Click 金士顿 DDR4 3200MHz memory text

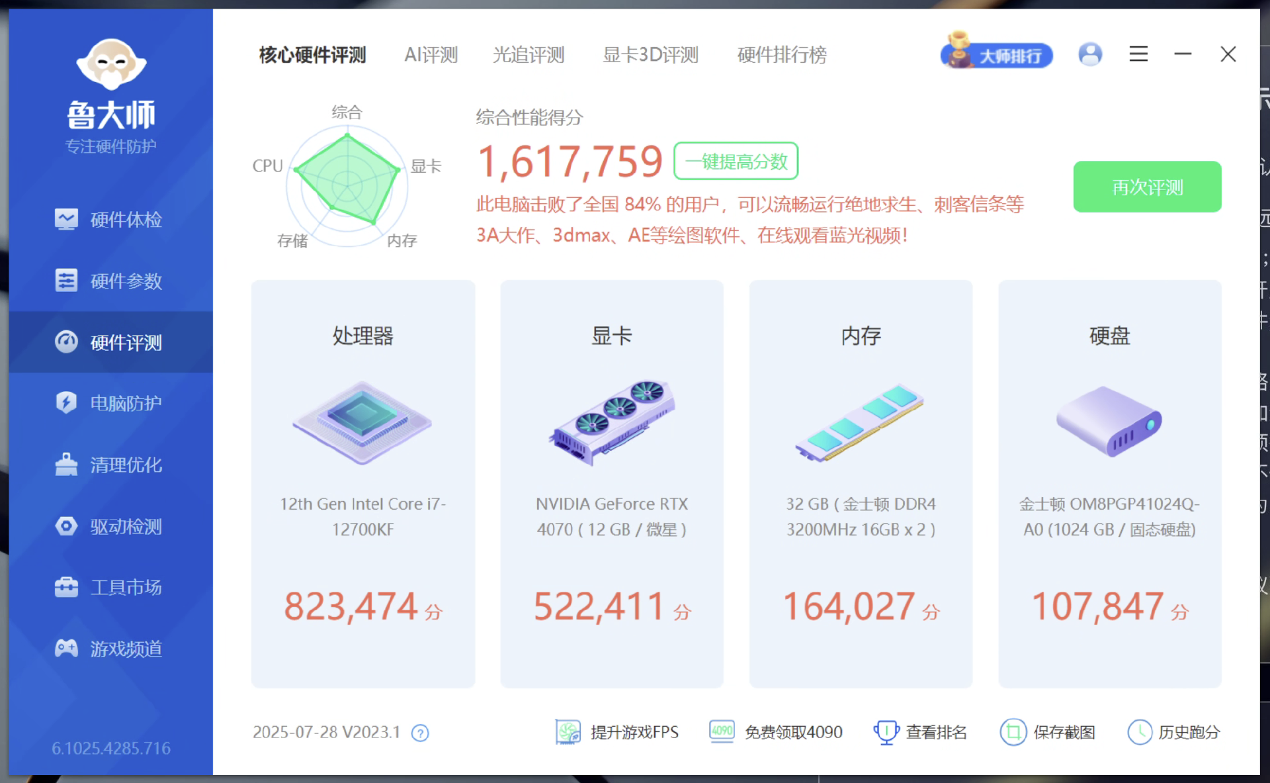[x=861, y=517]
